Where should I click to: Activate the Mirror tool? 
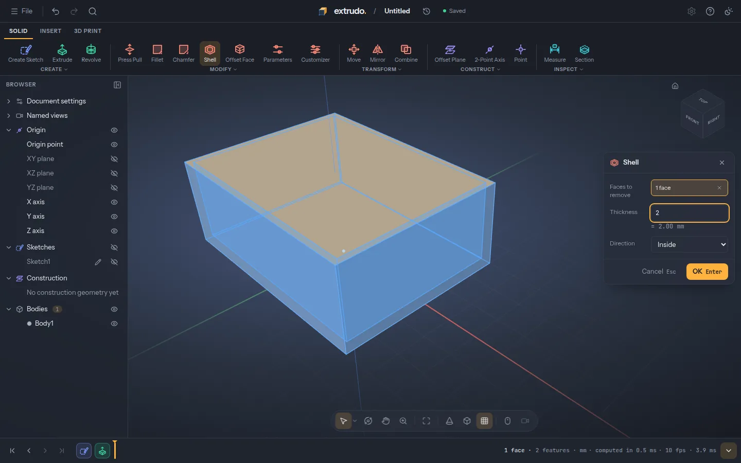[x=378, y=54]
